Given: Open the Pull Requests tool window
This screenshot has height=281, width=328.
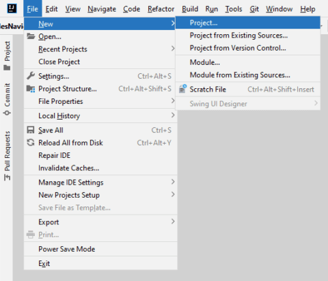Looking at the screenshot, I should pyautogui.click(x=7, y=155).
